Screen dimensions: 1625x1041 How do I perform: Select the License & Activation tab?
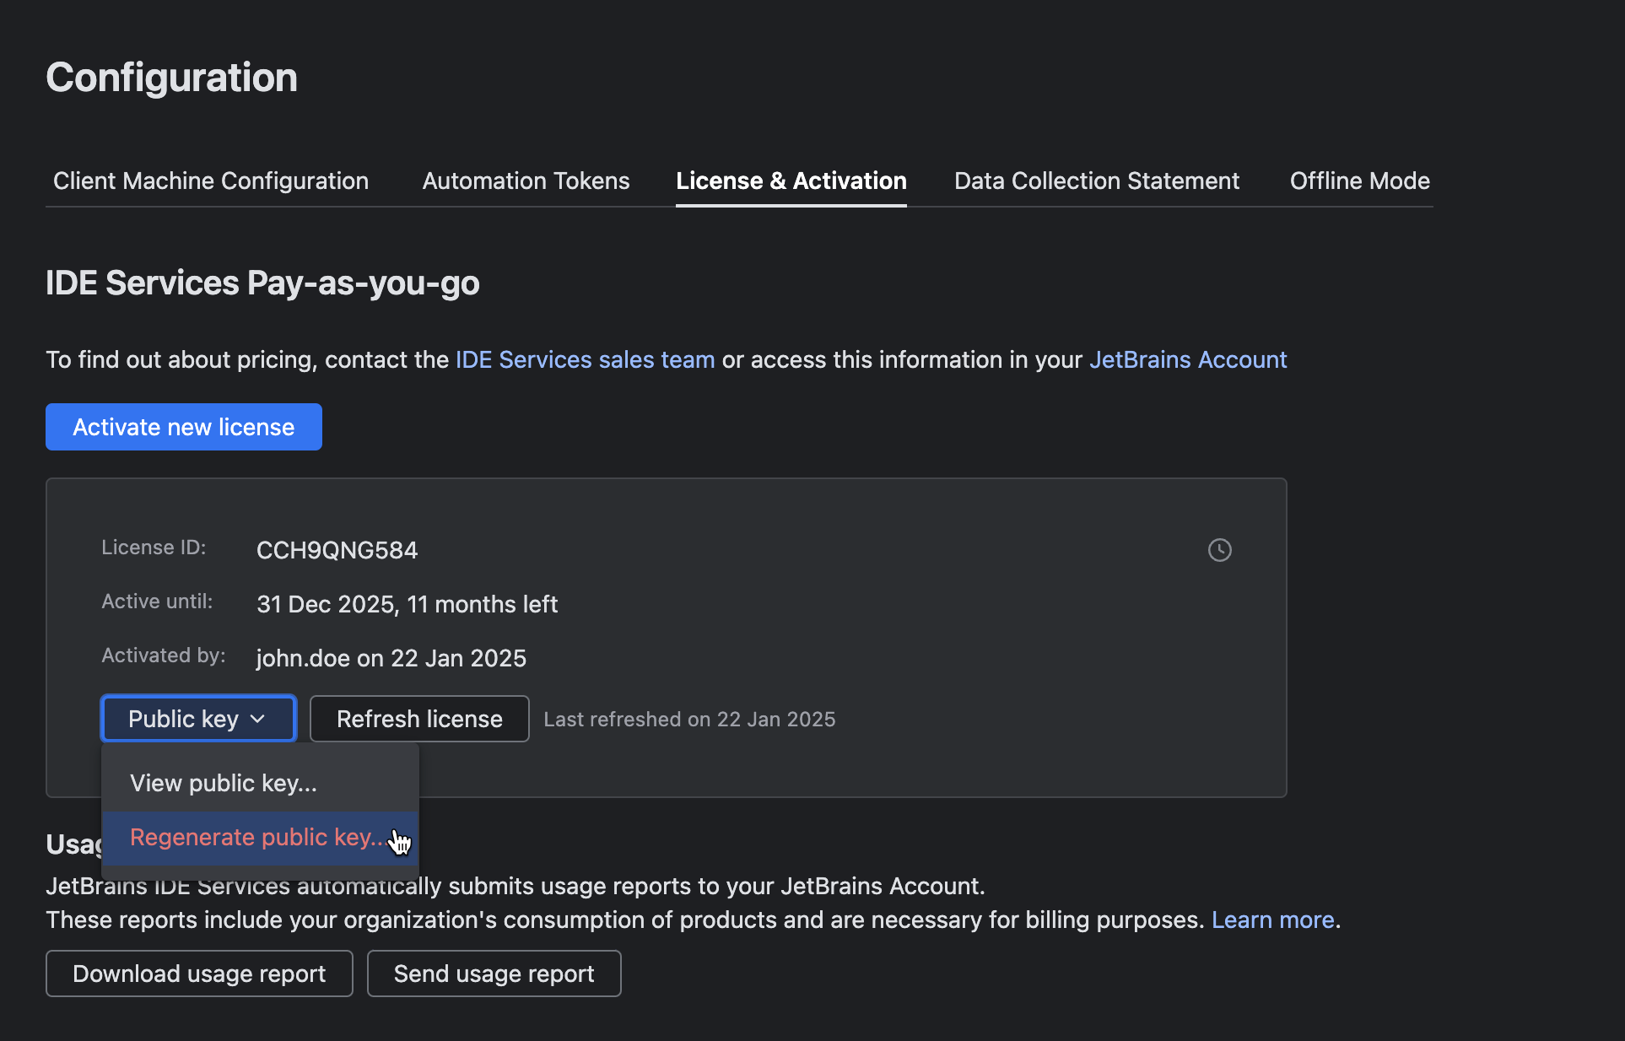[791, 181]
